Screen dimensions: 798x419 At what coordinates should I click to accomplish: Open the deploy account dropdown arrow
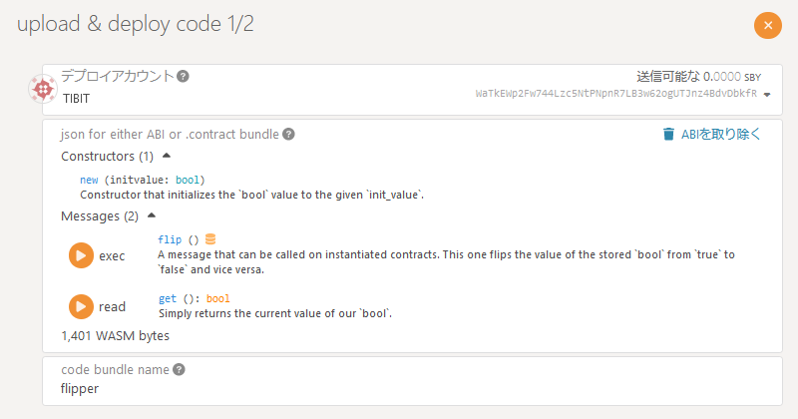point(767,94)
